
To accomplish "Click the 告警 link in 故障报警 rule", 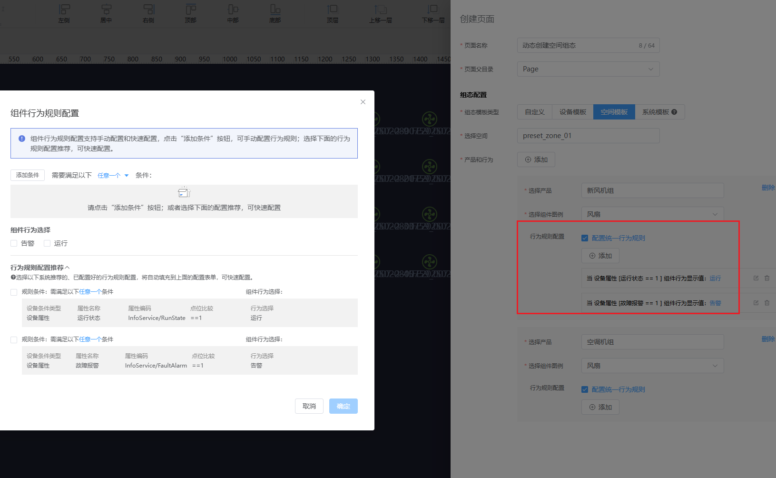I will click(715, 303).
